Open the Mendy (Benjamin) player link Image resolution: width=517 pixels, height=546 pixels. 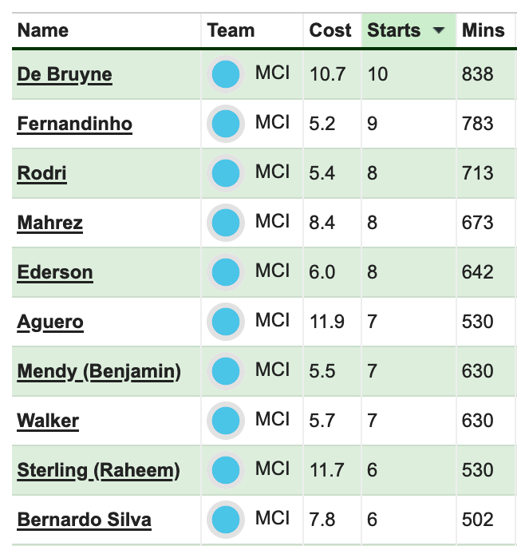pyautogui.click(x=99, y=371)
